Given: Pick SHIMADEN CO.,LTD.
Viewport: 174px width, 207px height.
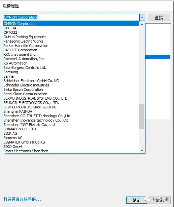Looking at the screenshot, I should click(x=71, y=129).
